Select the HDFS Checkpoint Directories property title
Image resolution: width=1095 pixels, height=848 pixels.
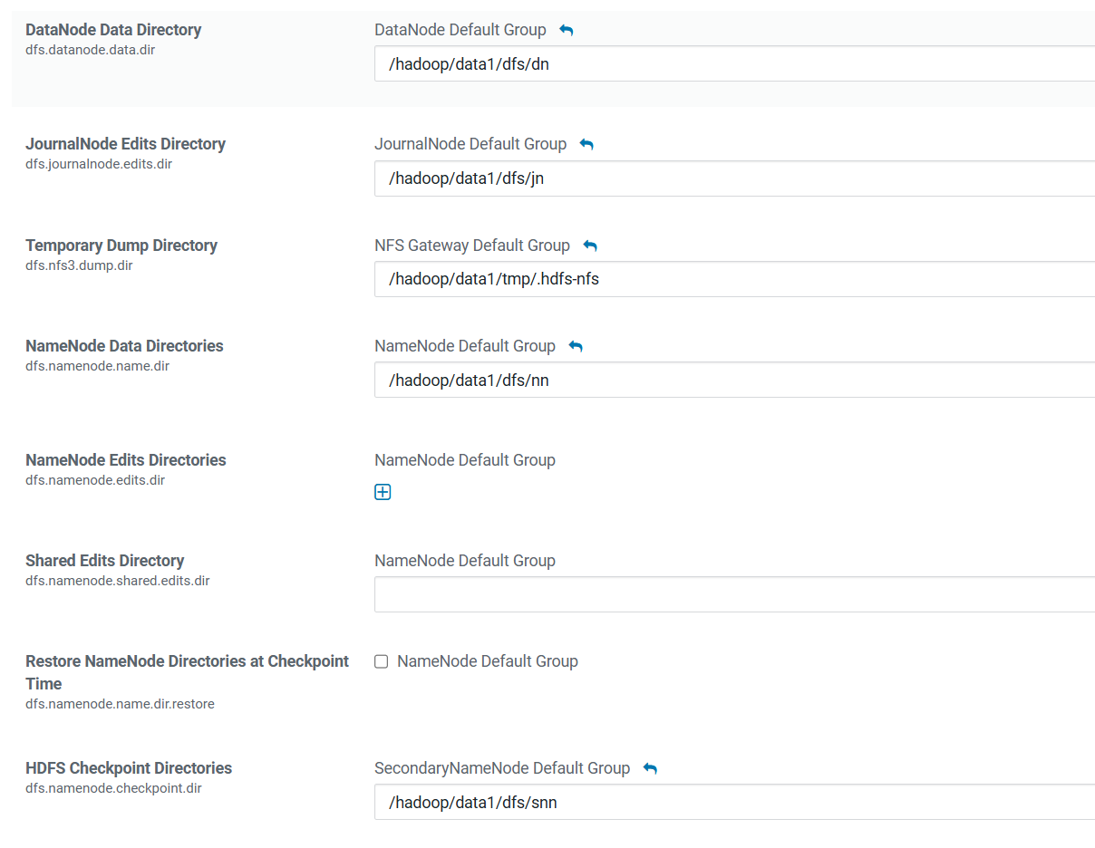tap(129, 768)
